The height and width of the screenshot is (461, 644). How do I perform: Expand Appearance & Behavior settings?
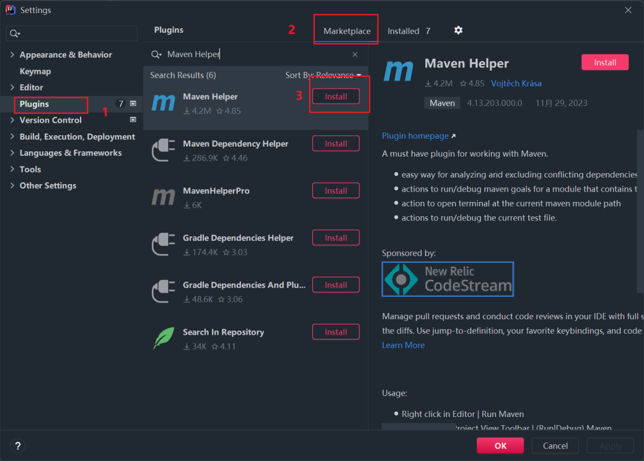point(12,55)
